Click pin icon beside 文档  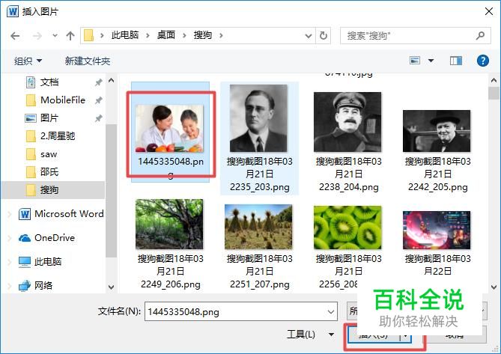[x=98, y=82]
